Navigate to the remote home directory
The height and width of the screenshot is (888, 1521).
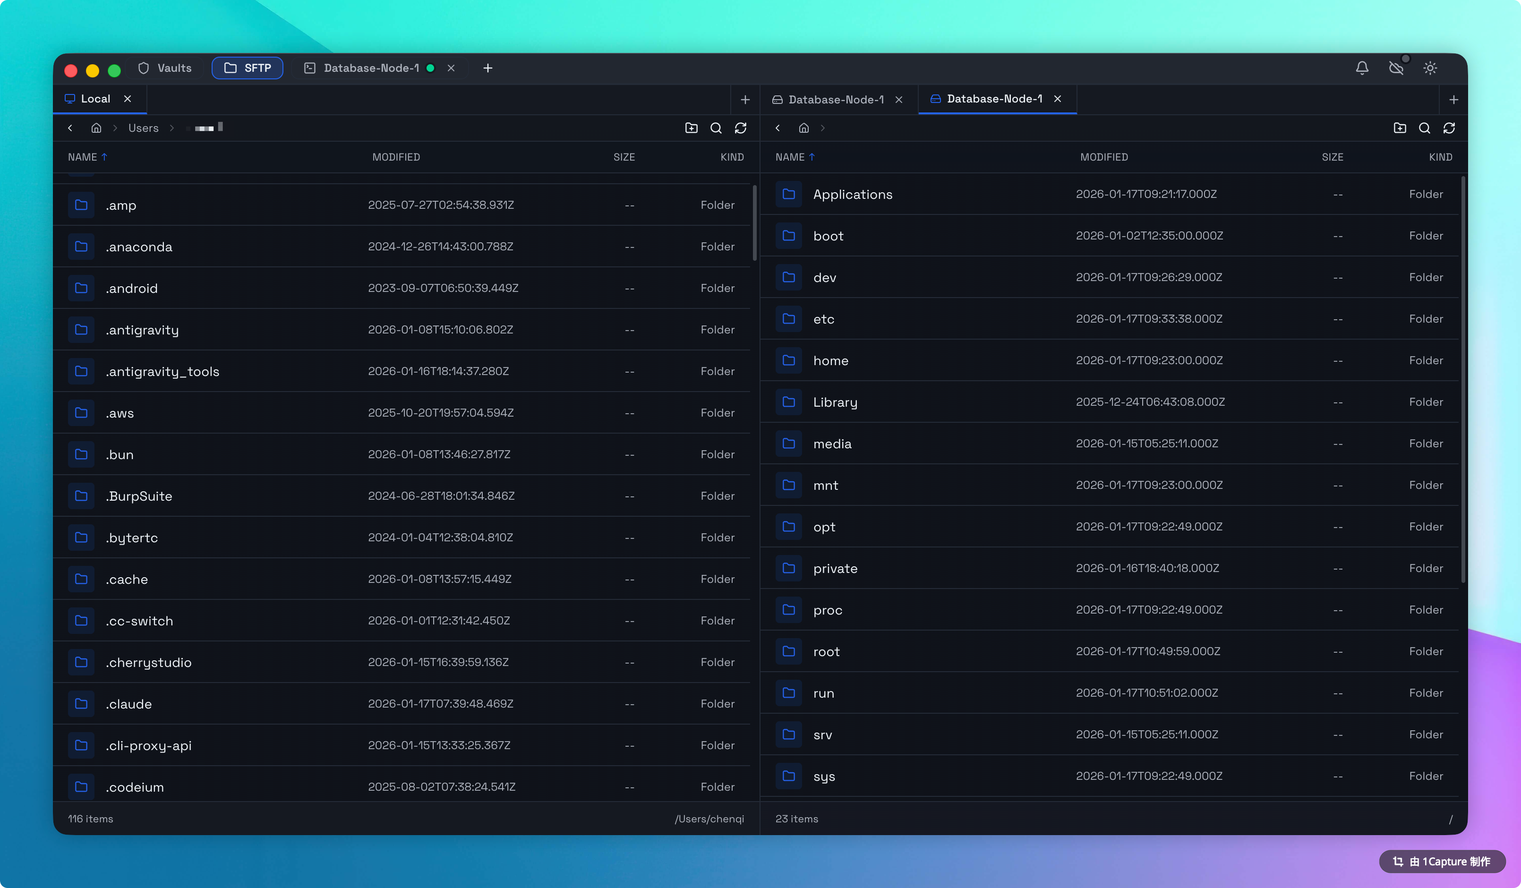(804, 128)
